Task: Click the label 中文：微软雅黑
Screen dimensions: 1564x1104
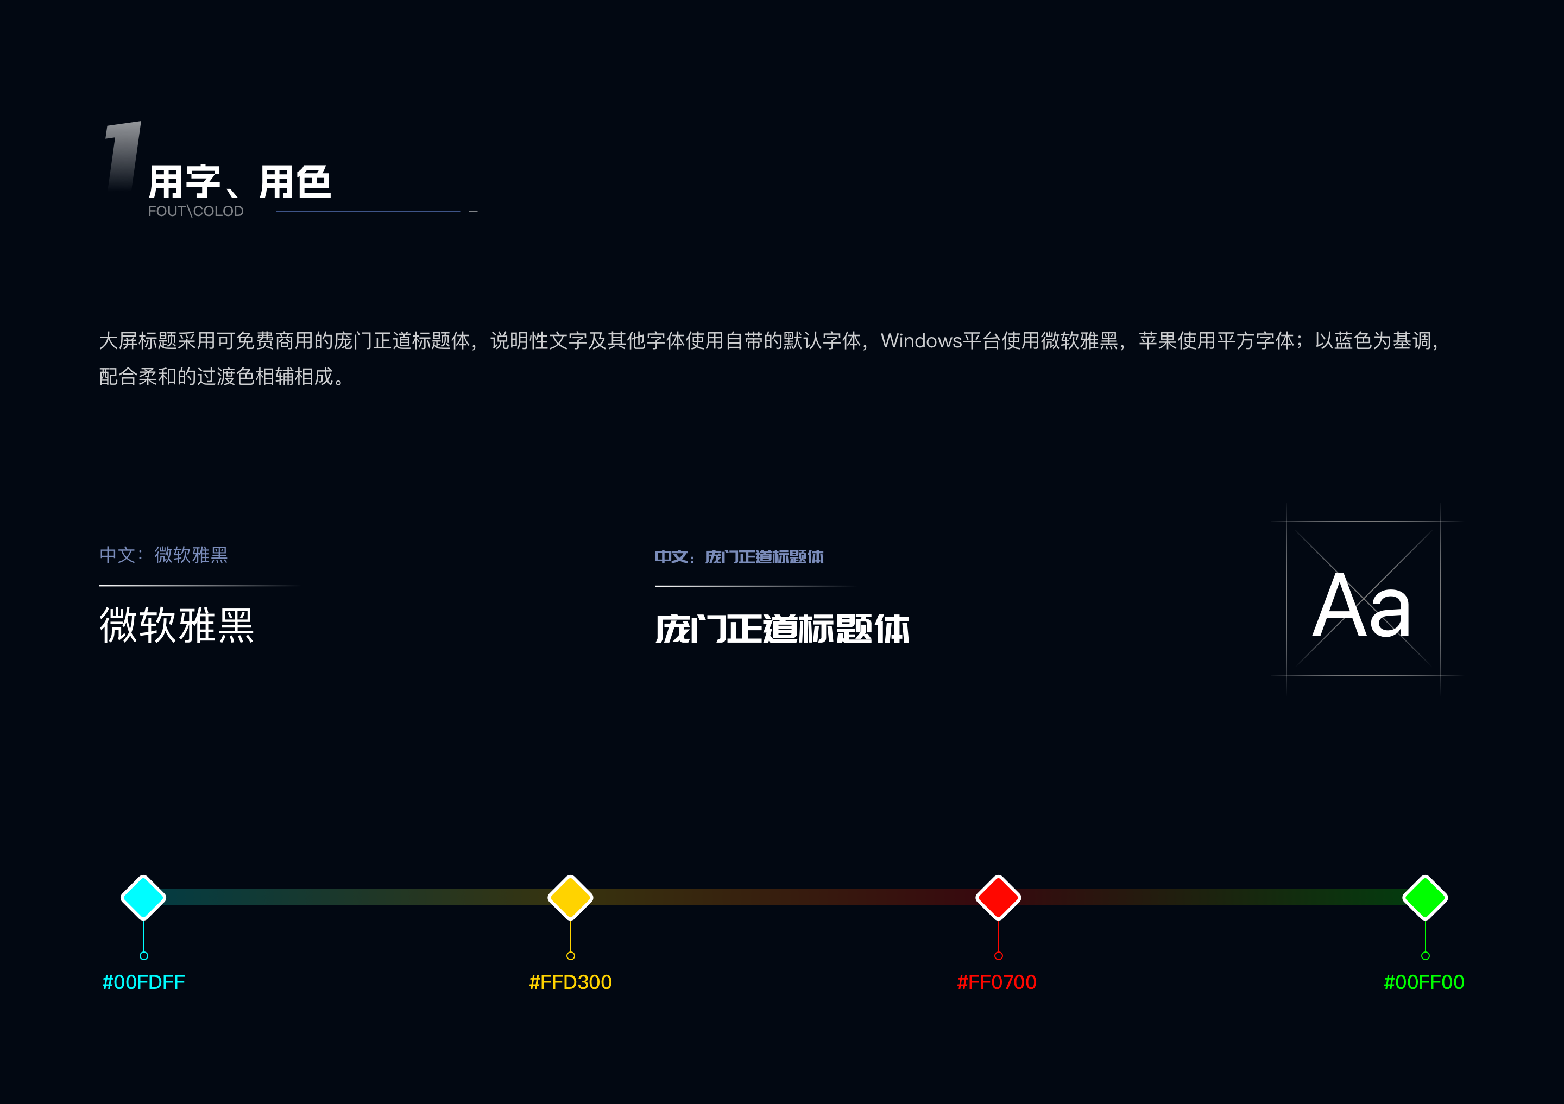Action: point(163,555)
